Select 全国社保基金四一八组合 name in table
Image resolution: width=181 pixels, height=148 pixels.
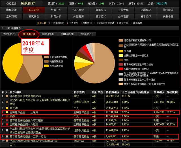pos(24,124)
